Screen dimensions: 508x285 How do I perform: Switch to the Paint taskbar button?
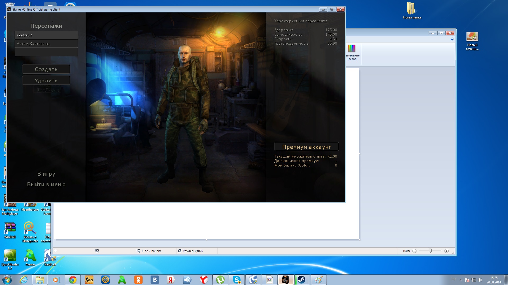click(x=318, y=280)
